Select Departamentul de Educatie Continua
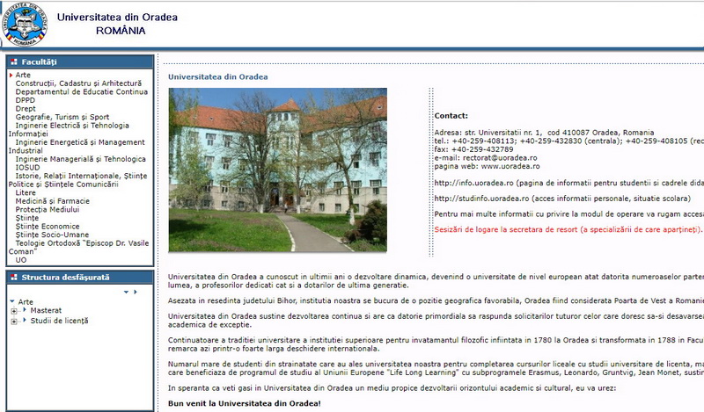This screenshot has width=704, height=412. coord(81,91)
